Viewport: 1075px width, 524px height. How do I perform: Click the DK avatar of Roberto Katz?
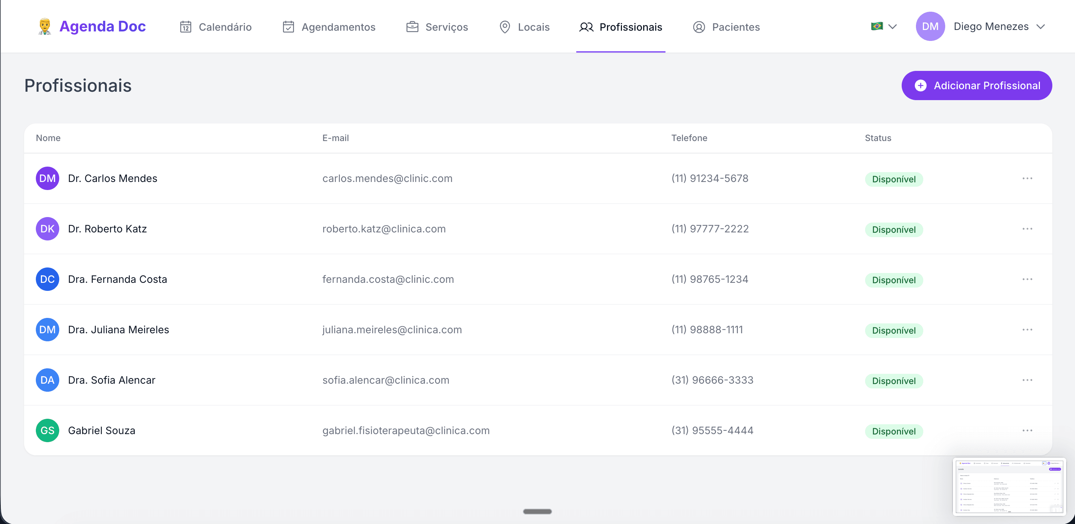(47, 229)
